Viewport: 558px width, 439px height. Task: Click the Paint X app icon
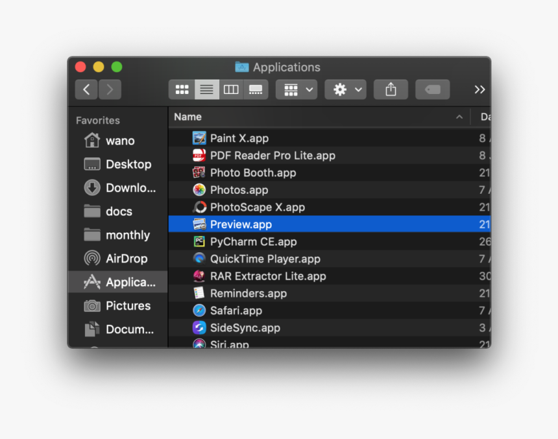point(199,138)
